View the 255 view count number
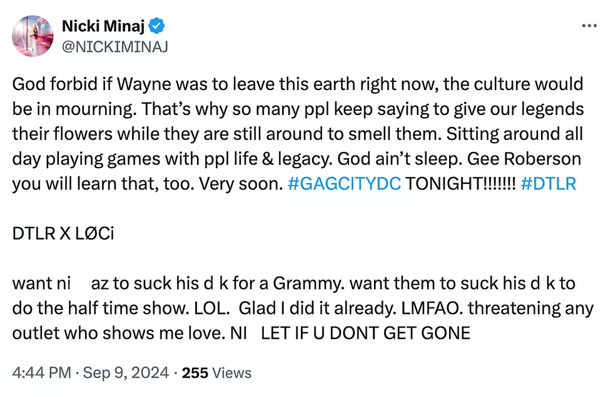Viewport: 613px width, 397px height. point(195,373)
